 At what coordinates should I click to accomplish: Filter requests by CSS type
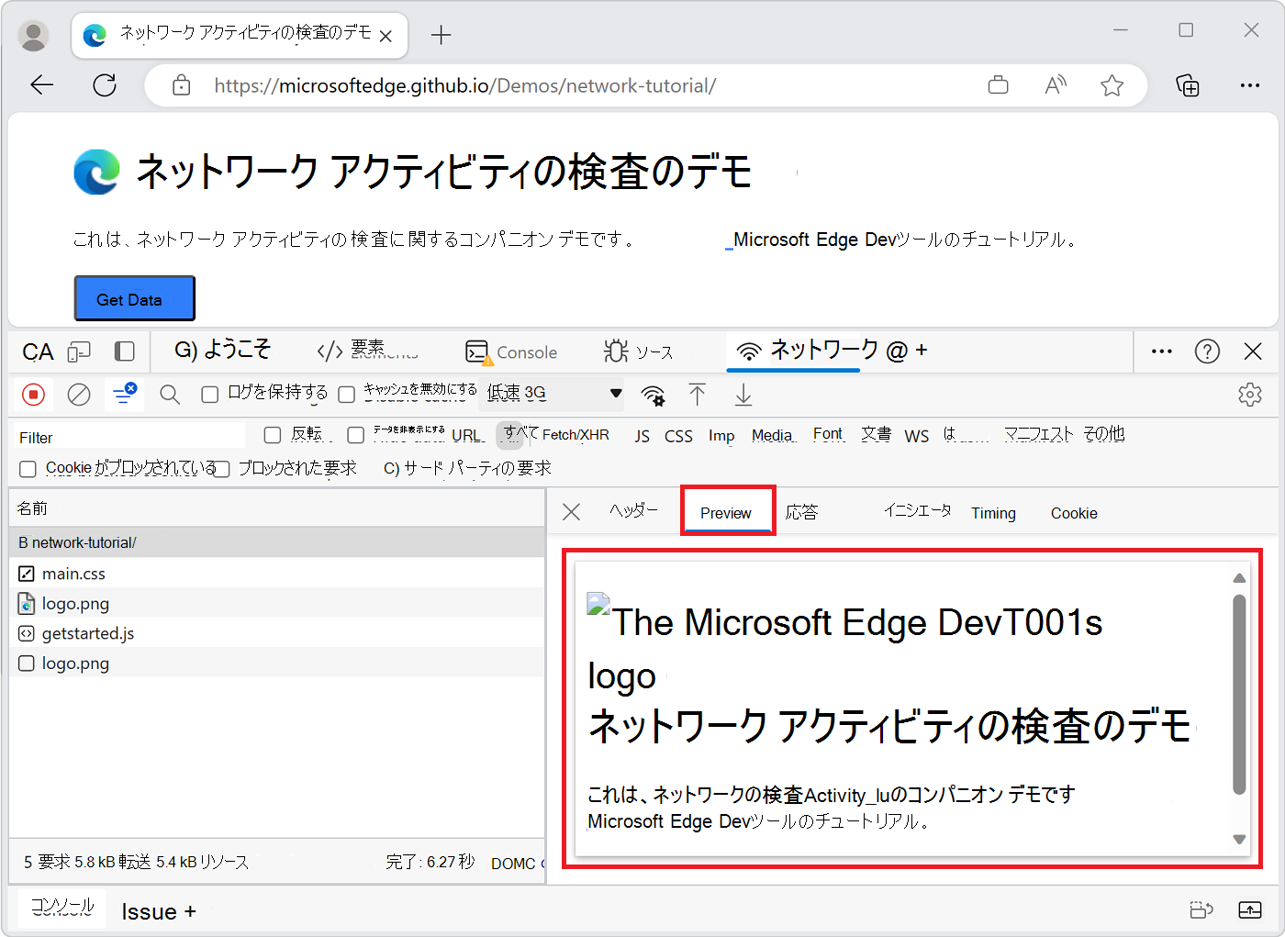678,436
